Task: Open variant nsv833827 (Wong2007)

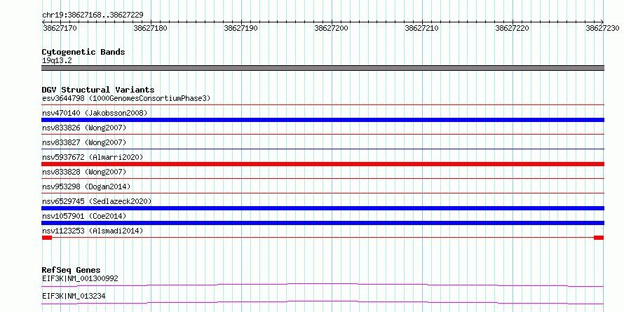Action: 84,142
